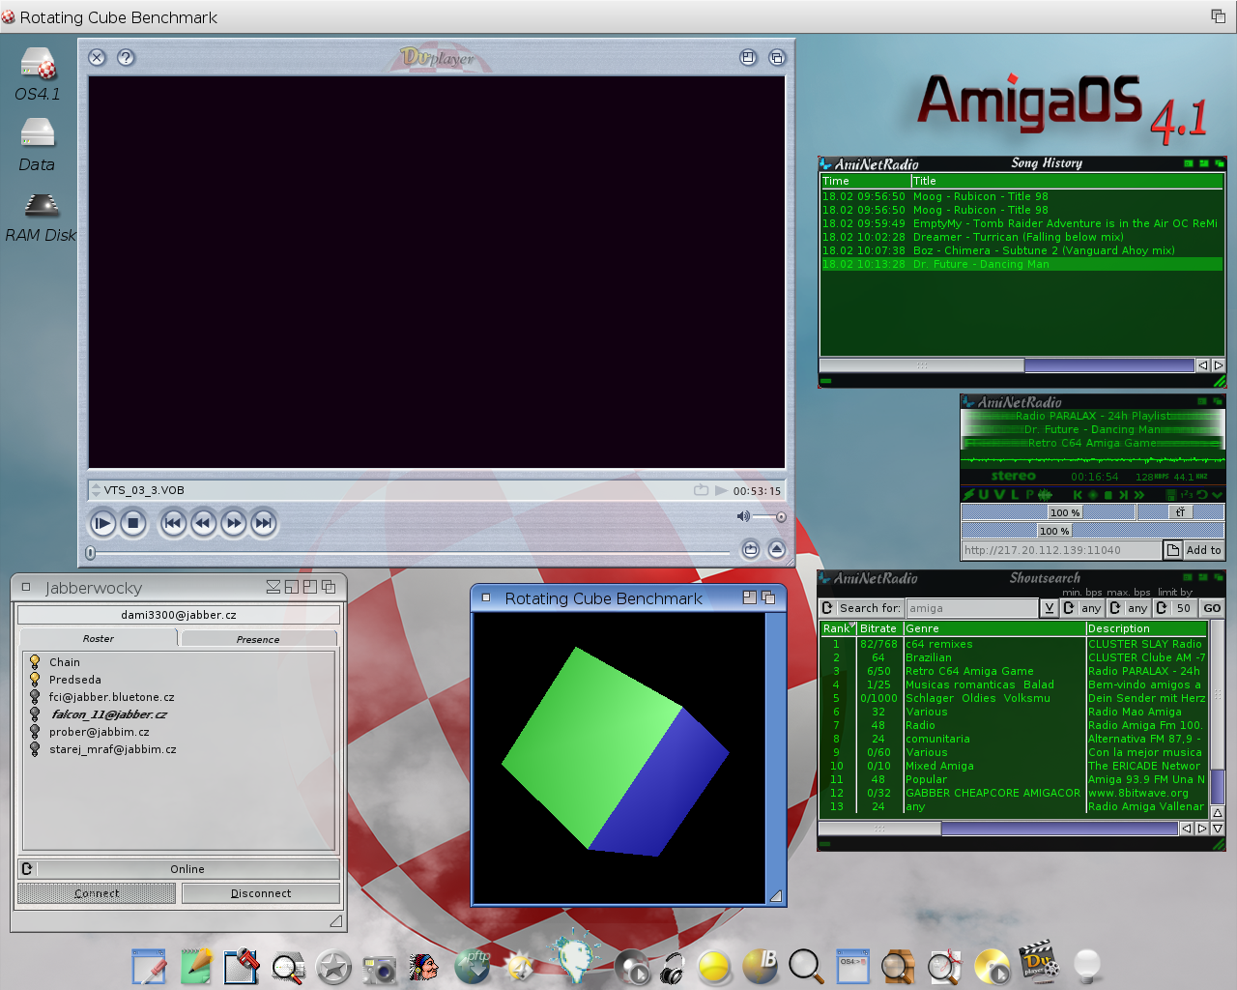This screenshot has width=1237, height=990.
Task: Open the VTS_03_3.VOB title chooser arrows
Action: (x=96, y=490)
